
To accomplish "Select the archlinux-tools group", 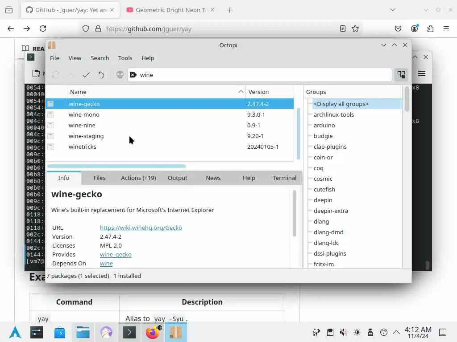I will point(334,114).
